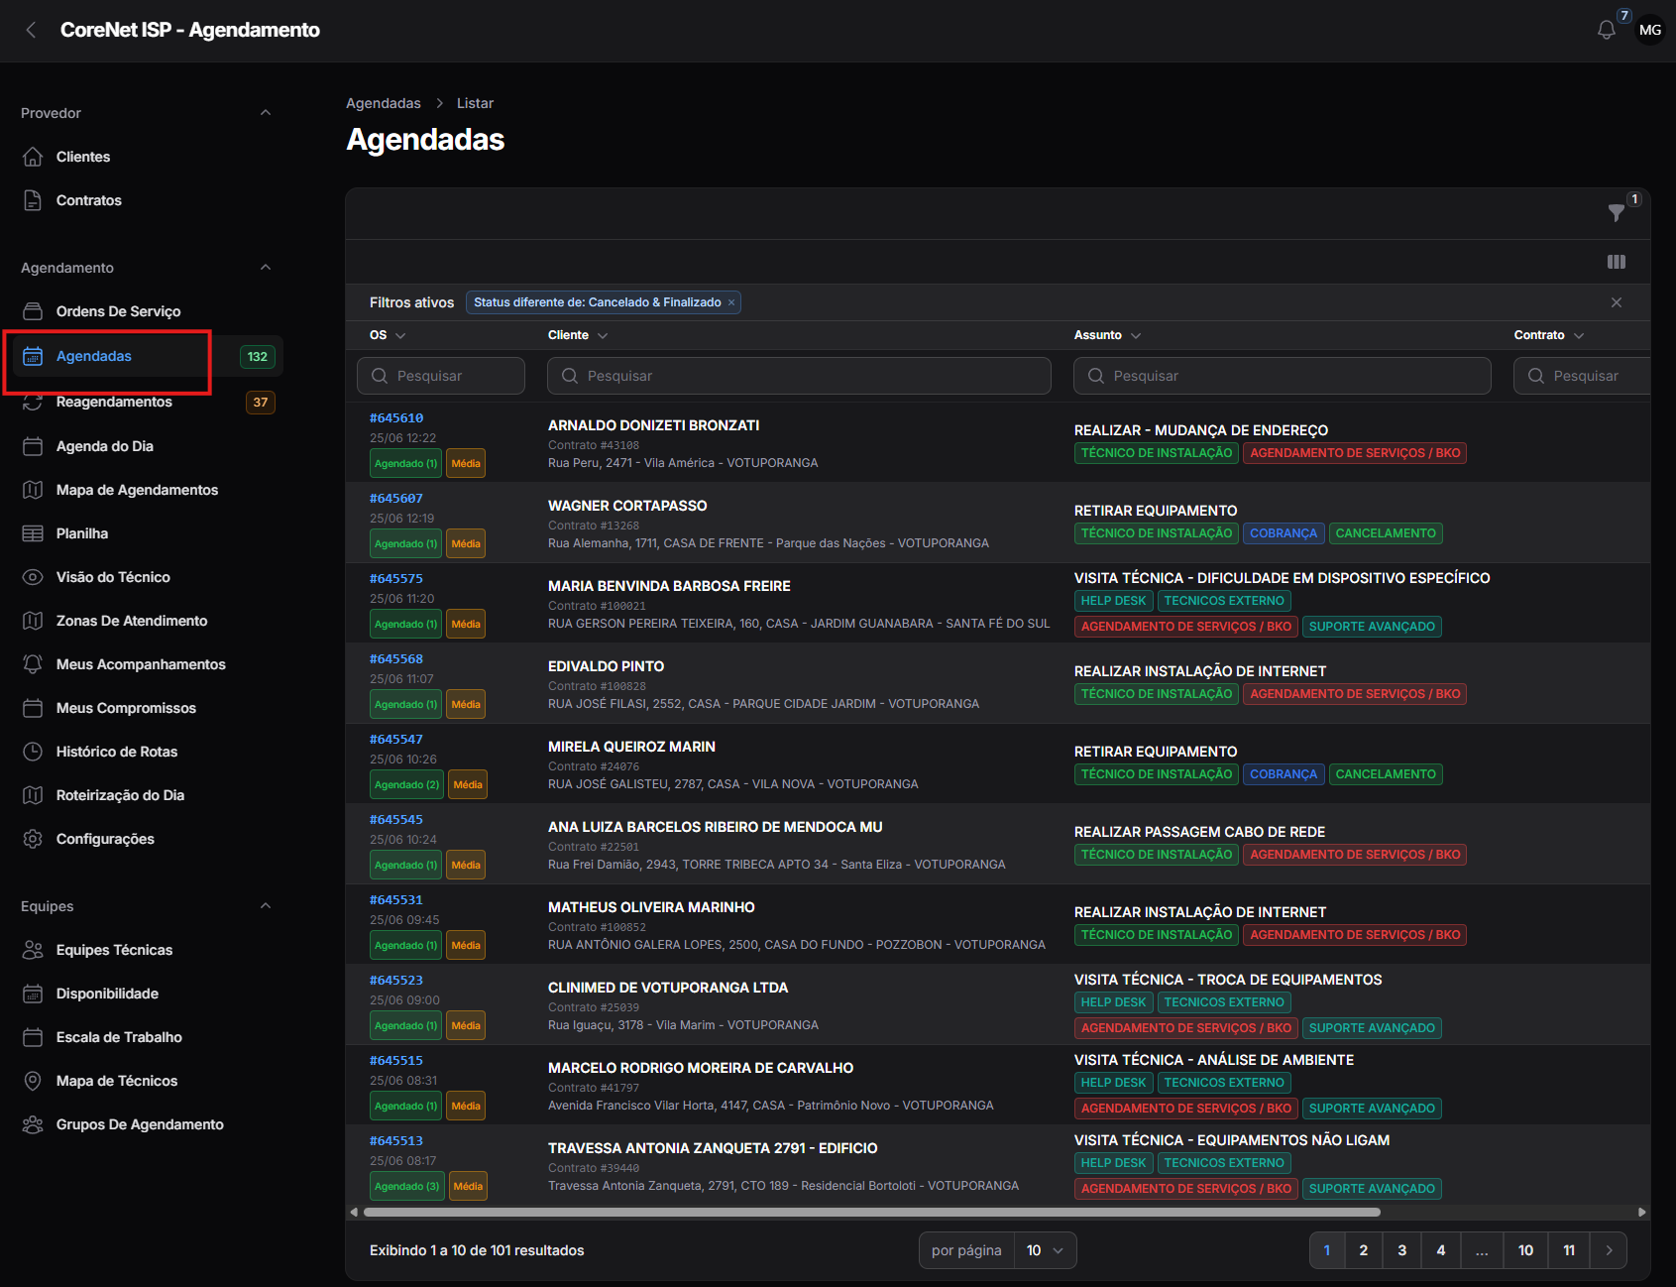1676x1287 pixels.
Task: Open Reagendamentos menu item
Action: pyautogui.click(x=114, y=402)
